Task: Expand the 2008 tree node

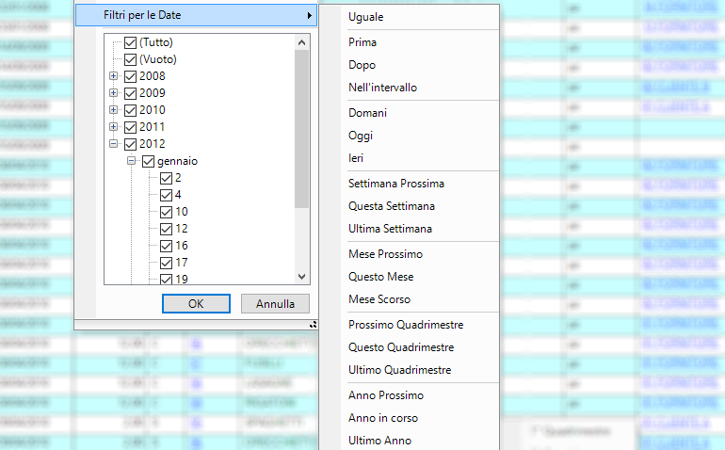Action: point(114,76)
